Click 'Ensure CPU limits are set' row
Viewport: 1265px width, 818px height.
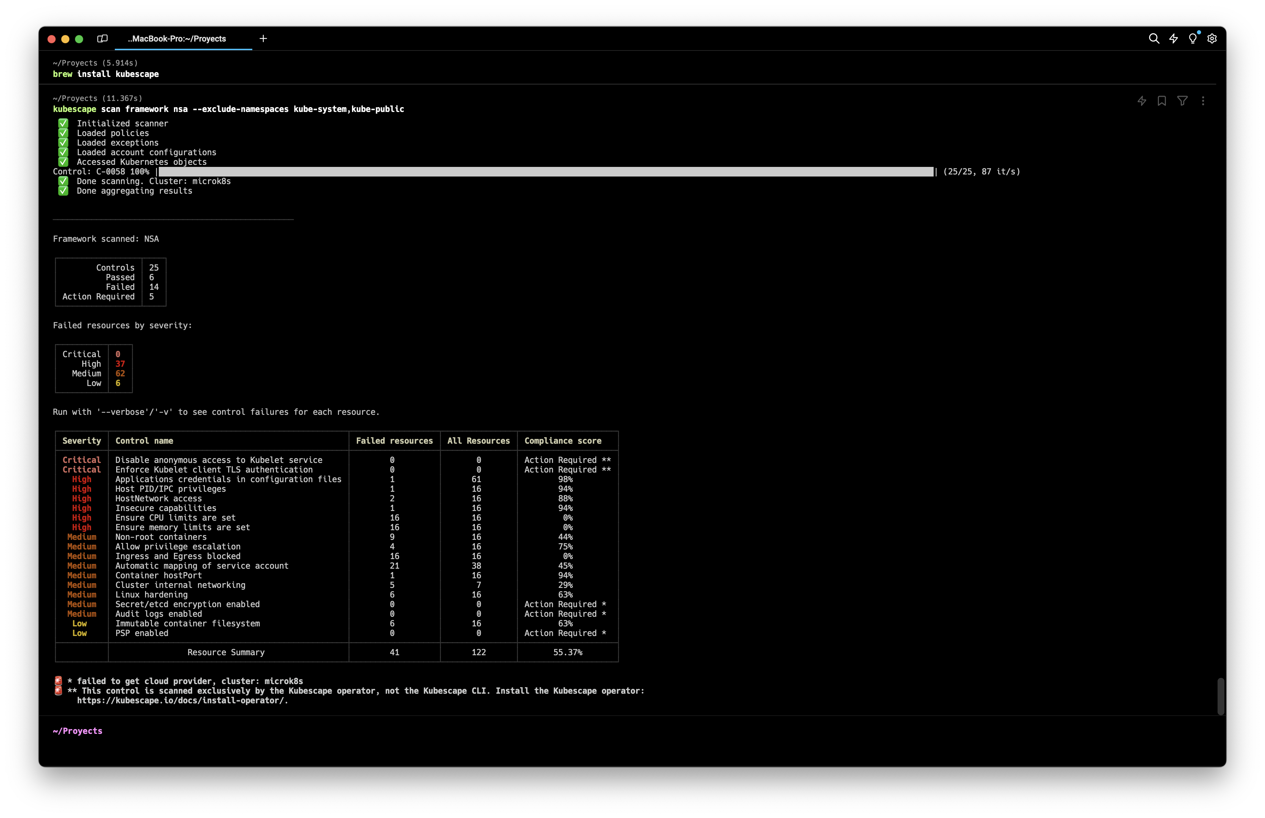(x=337, y=518)
